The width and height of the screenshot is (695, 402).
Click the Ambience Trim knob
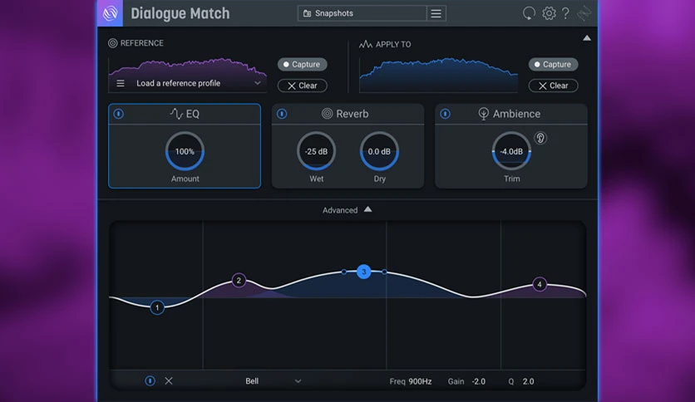[511, 151]
